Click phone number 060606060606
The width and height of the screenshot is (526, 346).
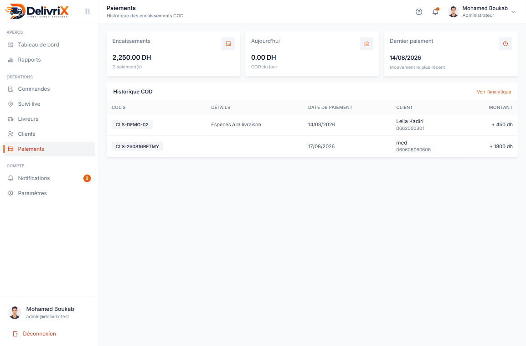413,150
